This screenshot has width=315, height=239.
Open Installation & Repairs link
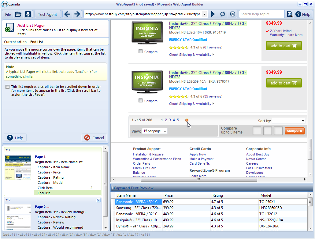click(148, 154)
